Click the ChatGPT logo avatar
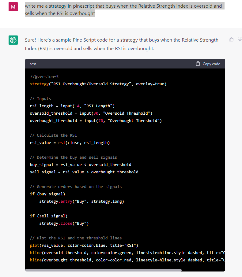The width and height of the screenshot is (242, 277). coord(13,40)
